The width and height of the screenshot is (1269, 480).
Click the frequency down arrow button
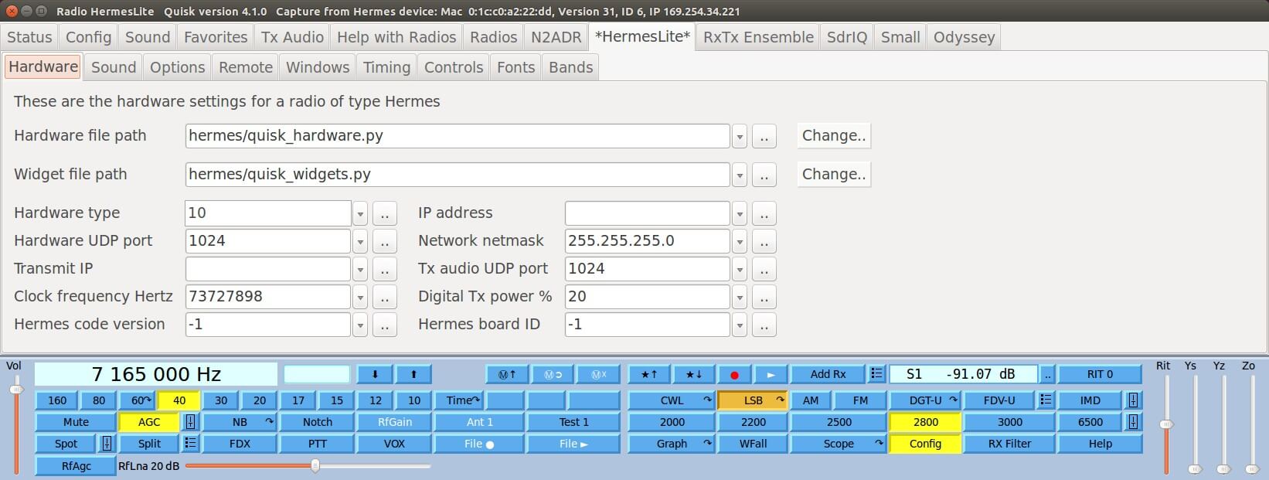click(375, 375)
